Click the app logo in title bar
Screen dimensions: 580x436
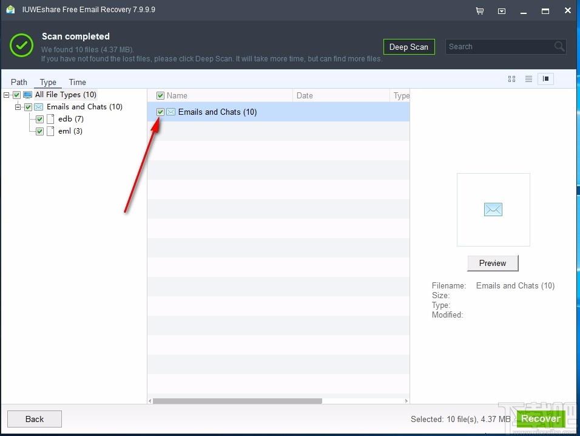(10, 10)
